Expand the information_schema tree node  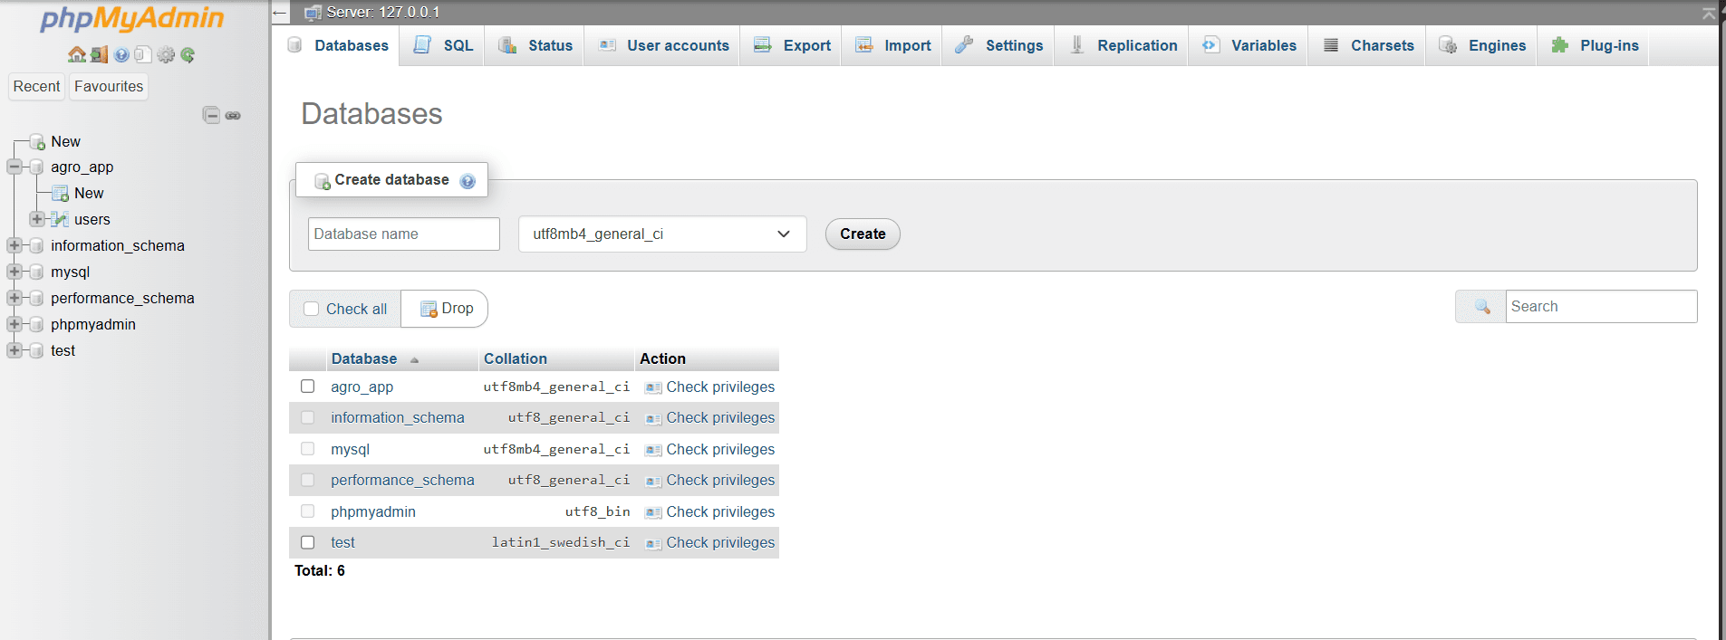coord(14,245)
